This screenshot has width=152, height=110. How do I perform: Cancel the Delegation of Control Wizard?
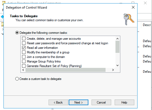coord(101,102)
